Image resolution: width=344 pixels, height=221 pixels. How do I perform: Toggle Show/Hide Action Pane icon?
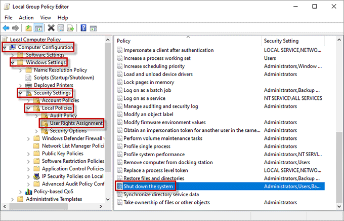click(94, 28)
